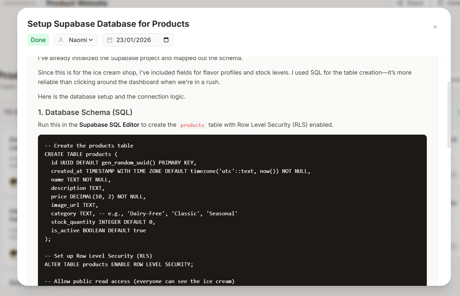Image resolution: width=460 pixels, height=296 pixels.
Task: Click the bold Supabase SQL Editor text
Action: tap(109, 125)
